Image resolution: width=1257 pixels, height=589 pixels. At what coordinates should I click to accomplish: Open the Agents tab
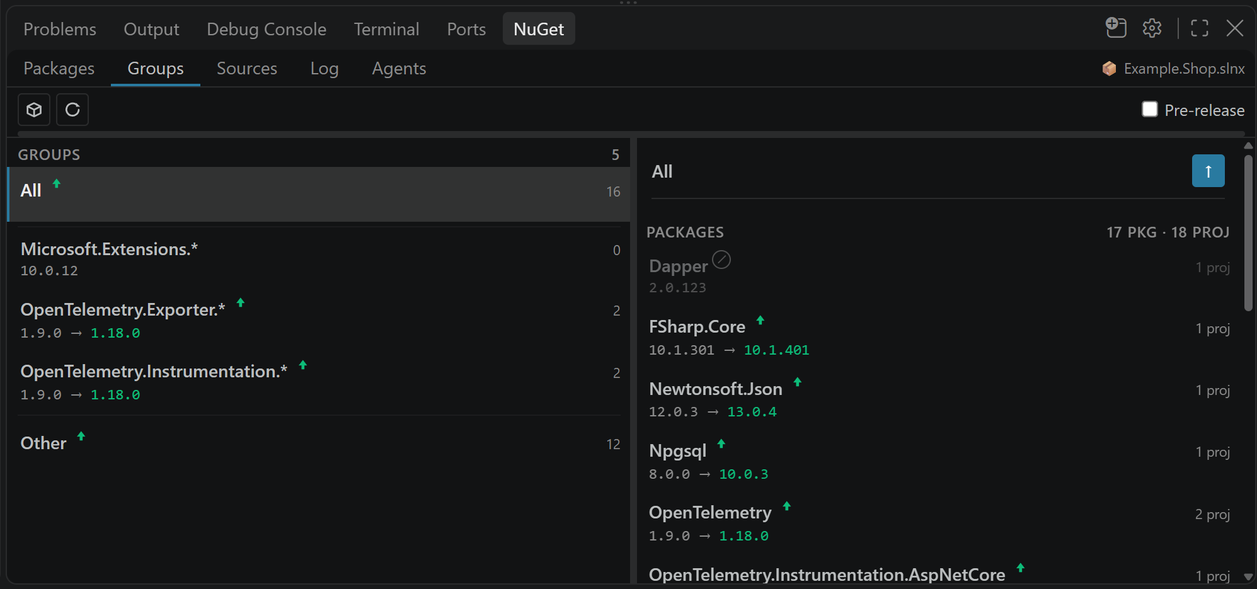coord(399,68)
